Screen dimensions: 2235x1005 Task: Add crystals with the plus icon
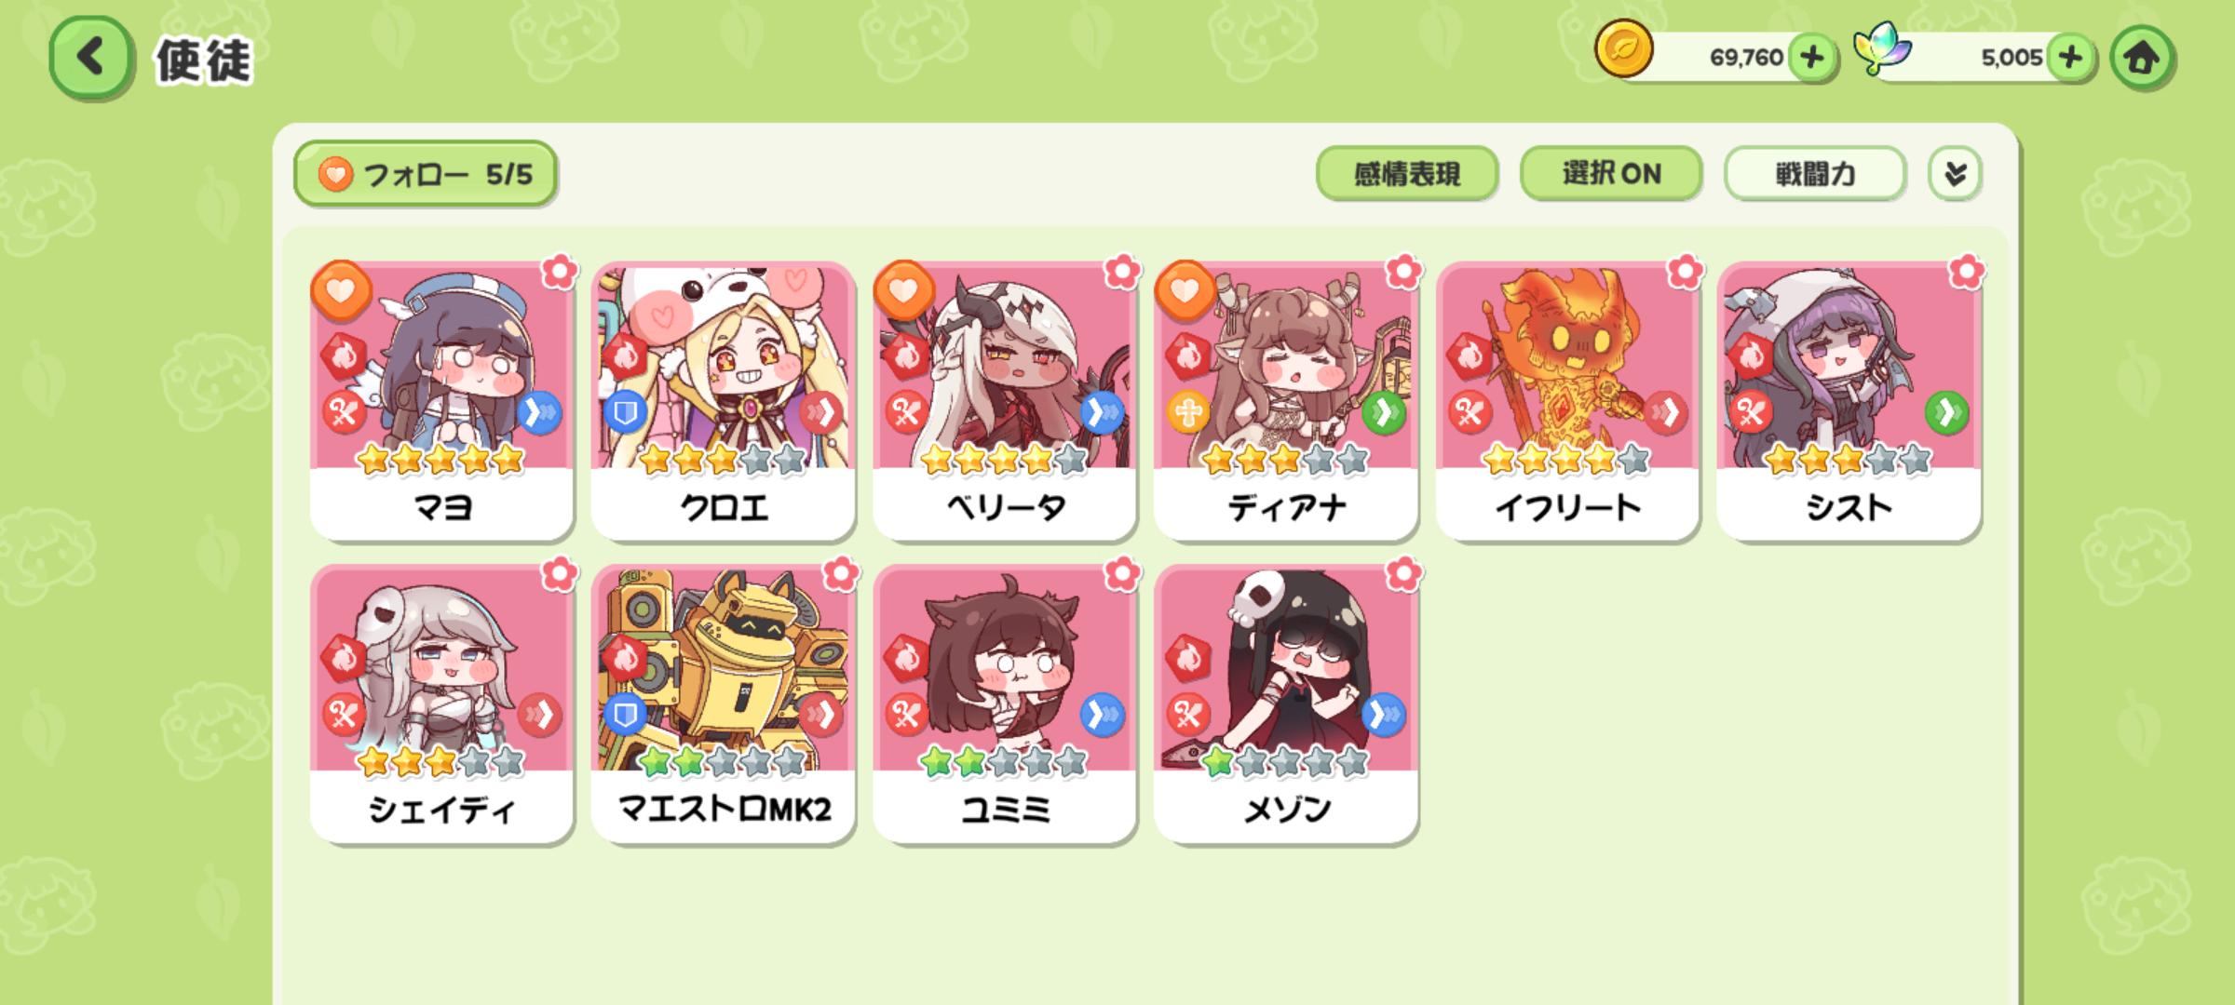[2069, 58]
